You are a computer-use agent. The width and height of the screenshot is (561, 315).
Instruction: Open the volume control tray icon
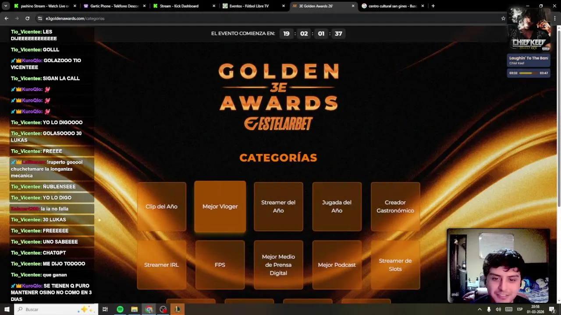click(x=498, y=309)
